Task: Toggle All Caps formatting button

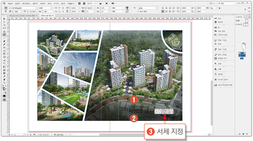Action: [x=56, y=8]
